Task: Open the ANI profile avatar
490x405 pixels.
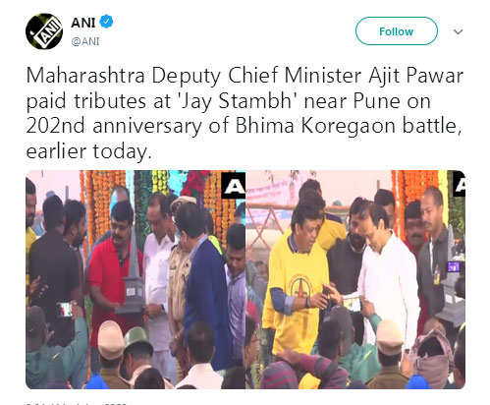Action: pyautogui.click(x=44, y=31)
